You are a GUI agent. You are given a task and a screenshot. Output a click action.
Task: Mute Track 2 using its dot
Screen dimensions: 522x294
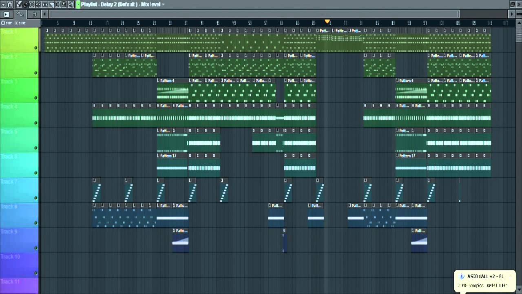(x=35, y=73)
